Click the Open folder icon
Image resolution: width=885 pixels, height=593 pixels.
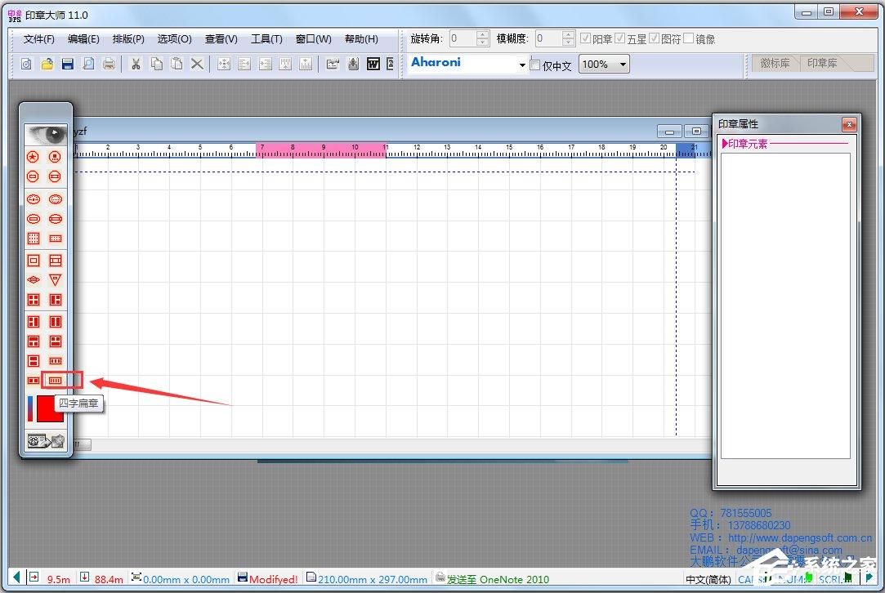pyautogui.click(x=47, y=64)
